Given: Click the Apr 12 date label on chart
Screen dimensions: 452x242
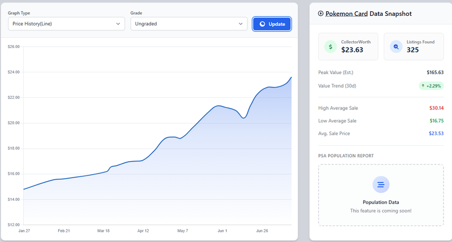Looking at the screenshot, I should [x=144, y=231].
